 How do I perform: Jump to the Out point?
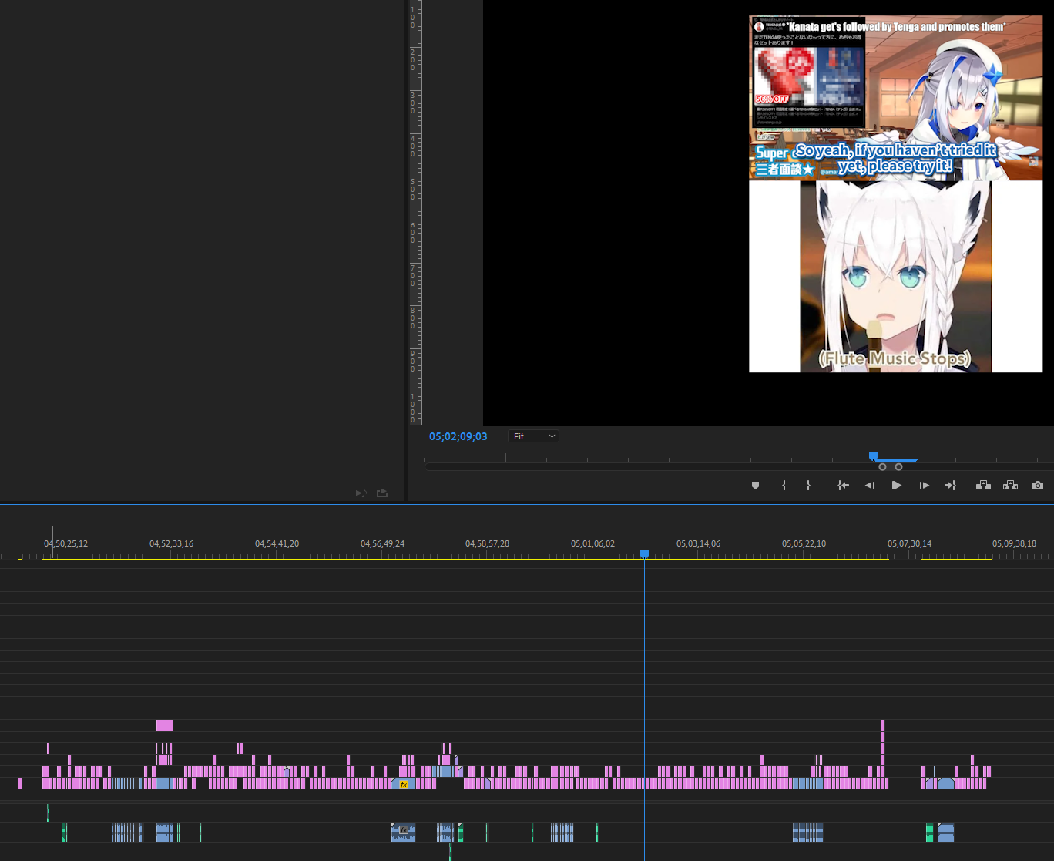pyautogui.click(x=950, y=486)
